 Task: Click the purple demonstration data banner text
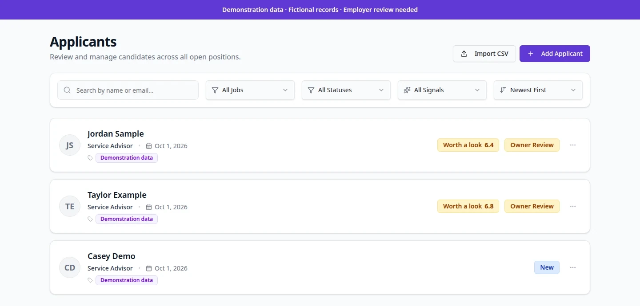click(x=320, y=10)
